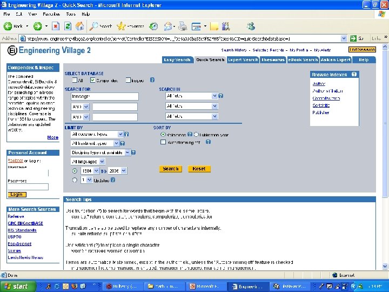Screen dimensions: 389x292
Task: Click the IE Back arrow button
Action: [8, 26]
